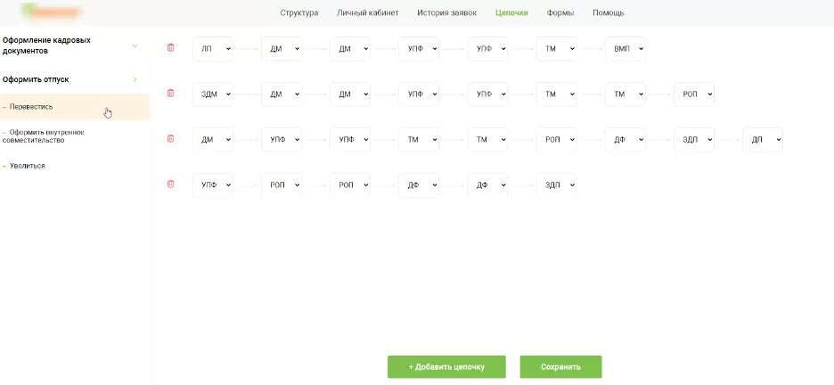Expand the Оформить отпуск section
This screenshot has height=385, width=834.
pyautogui.click(x=135, y=79)
